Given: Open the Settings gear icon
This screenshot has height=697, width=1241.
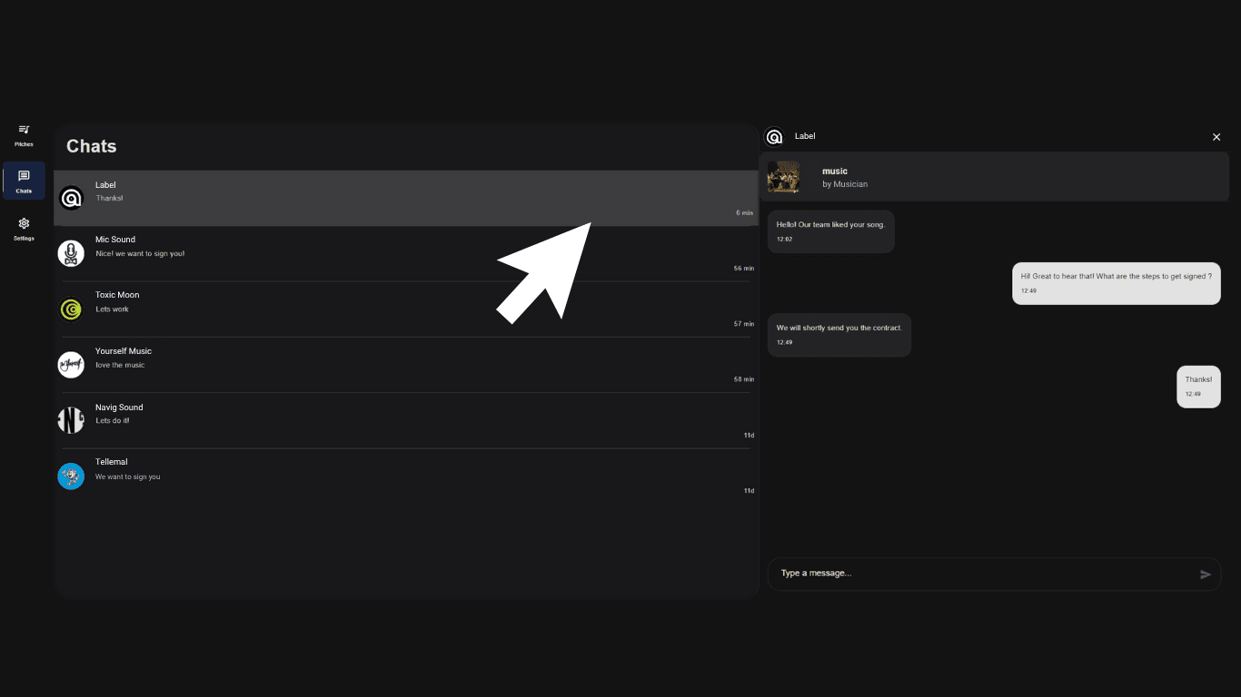Looking at the screenshot, I should (x=24, y=223).
